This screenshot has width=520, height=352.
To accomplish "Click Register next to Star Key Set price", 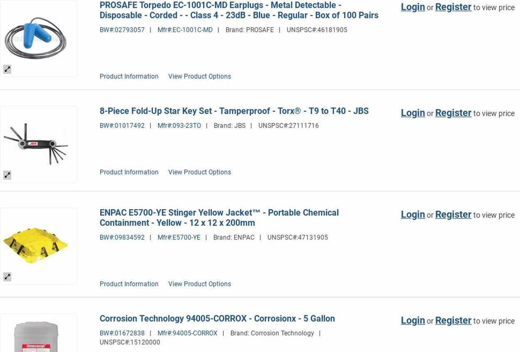I will coord(453,113).
